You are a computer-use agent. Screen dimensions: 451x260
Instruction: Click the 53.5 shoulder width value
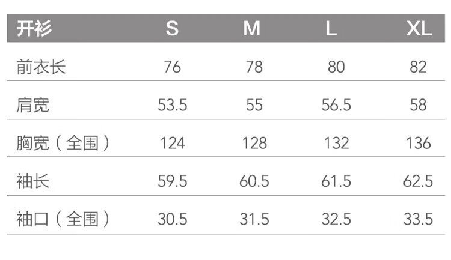[x=173, y=105]
